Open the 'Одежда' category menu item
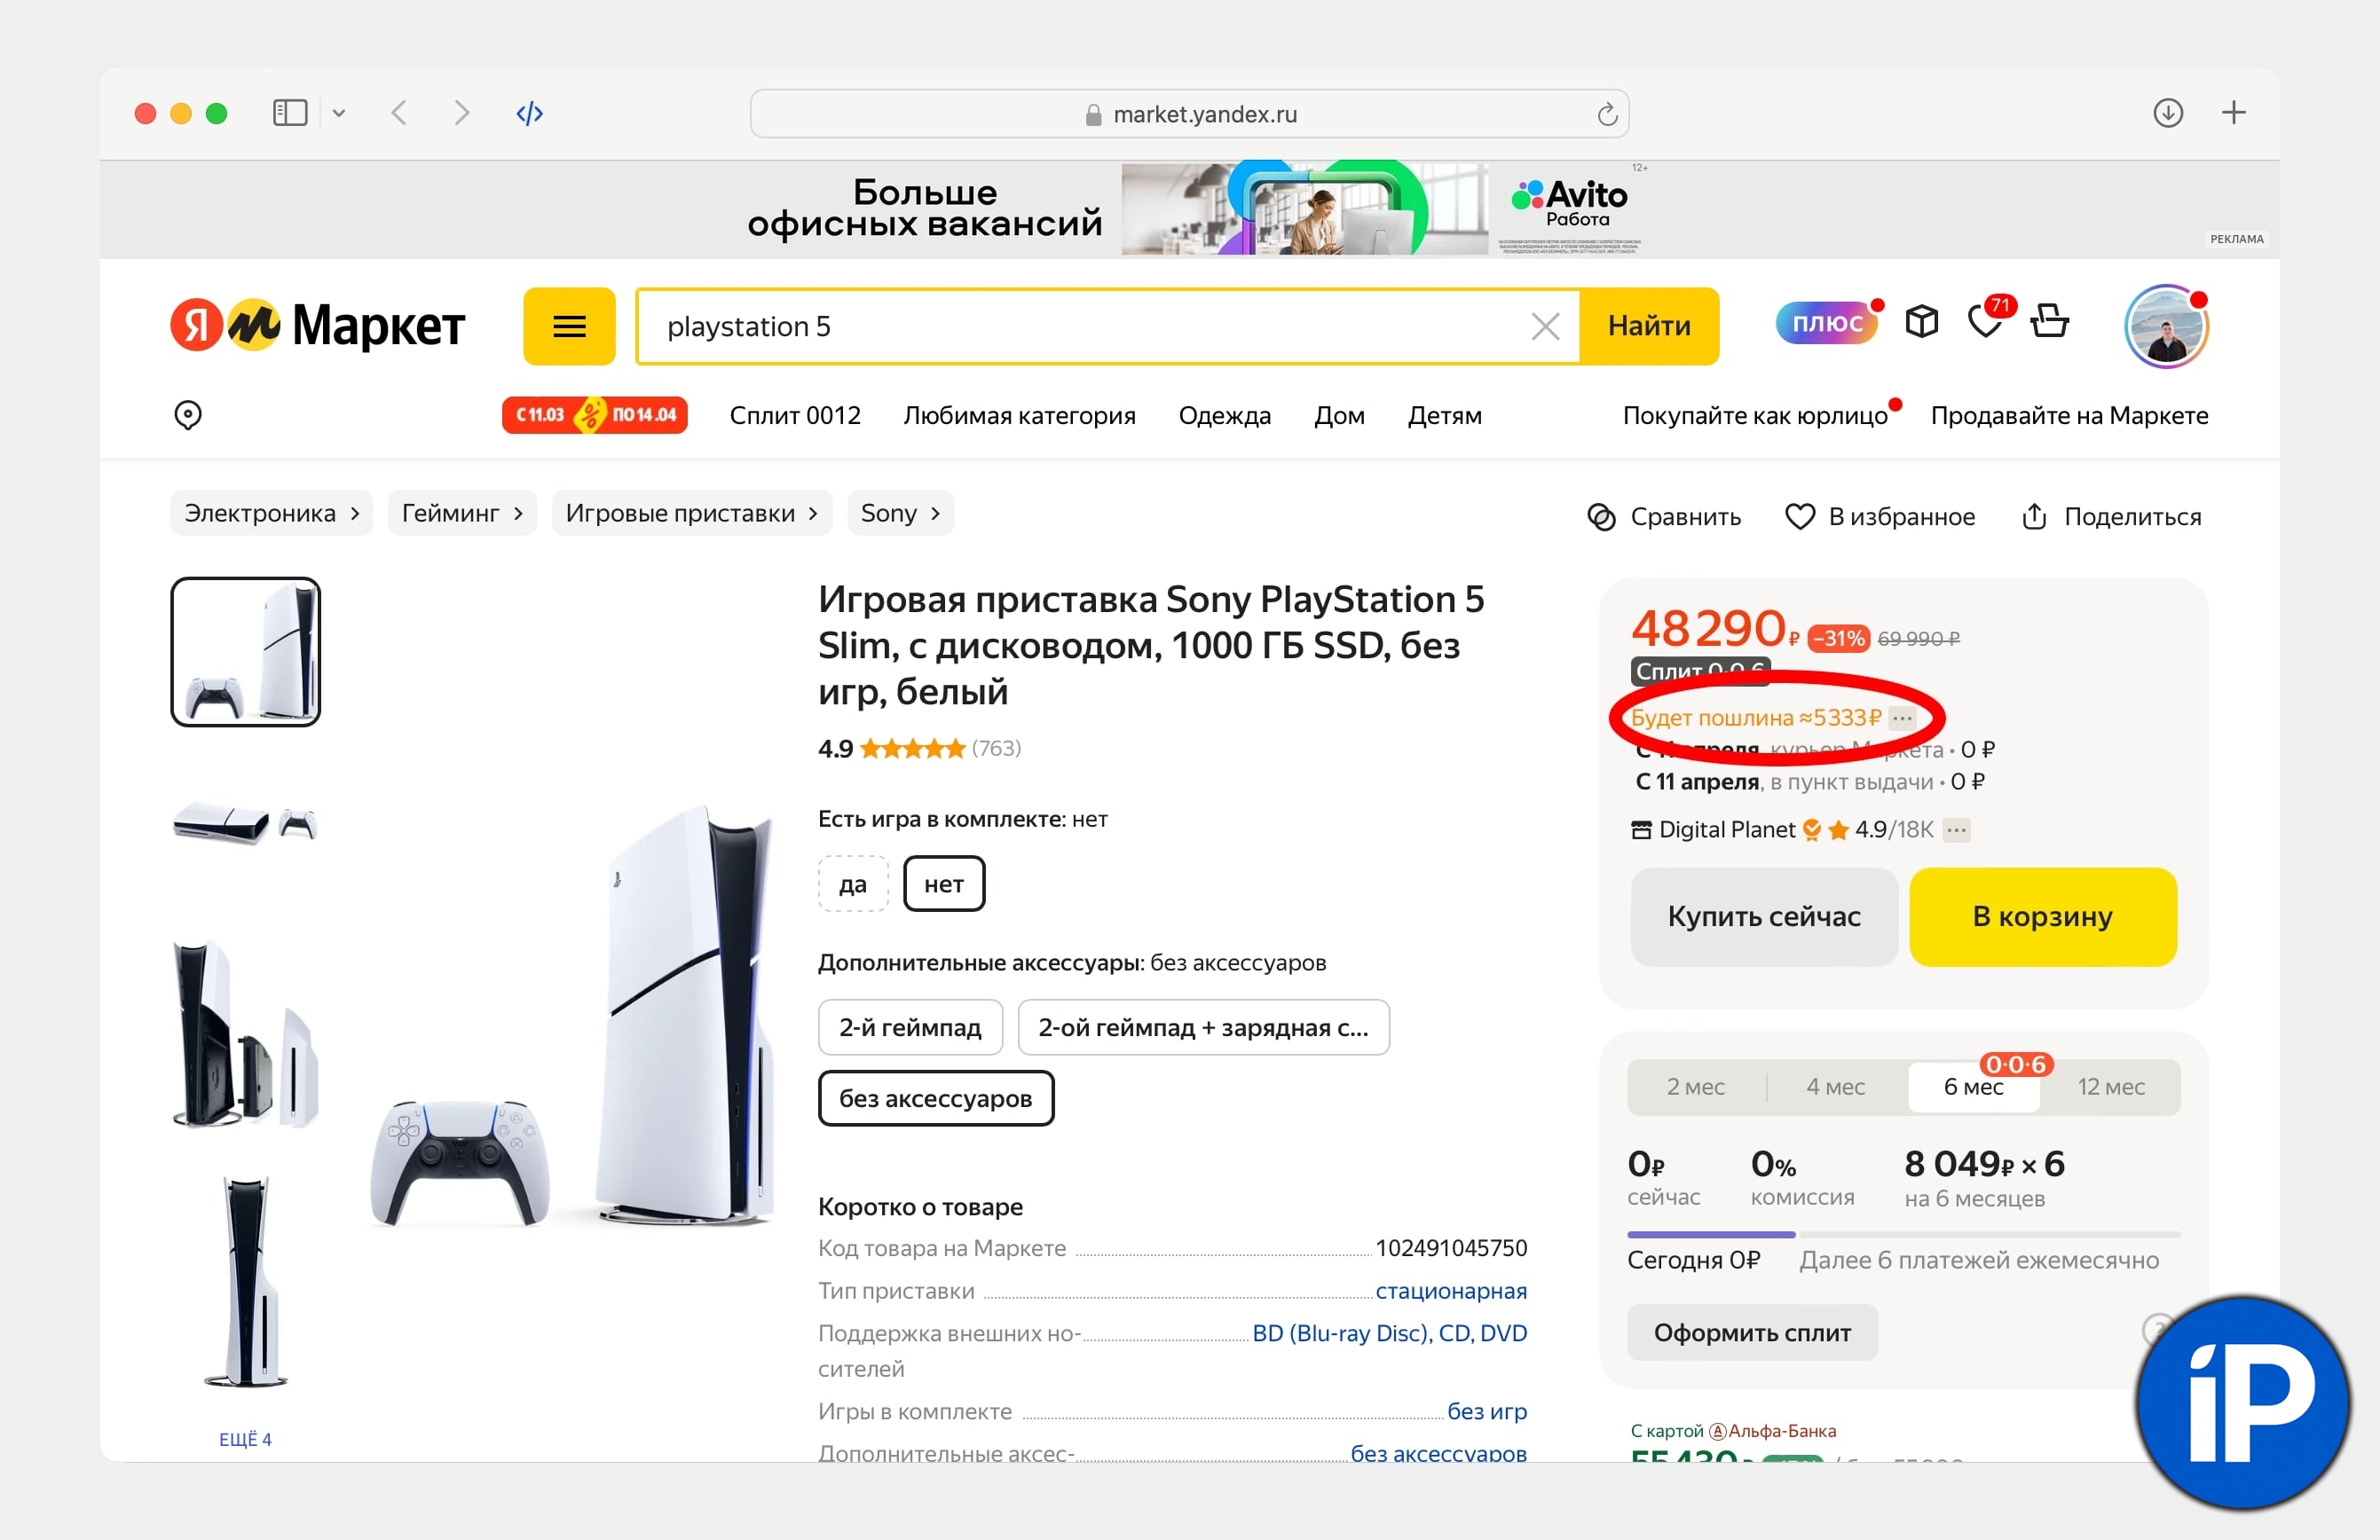The width and height of the screenshot is (2380, 1540). (1224, 416)
